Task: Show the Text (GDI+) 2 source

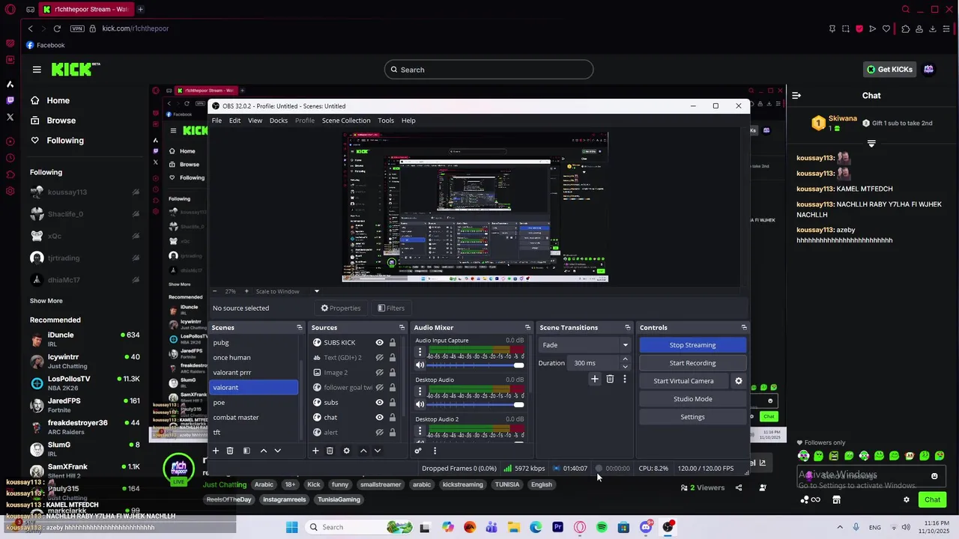Action: tap(379, 357)
